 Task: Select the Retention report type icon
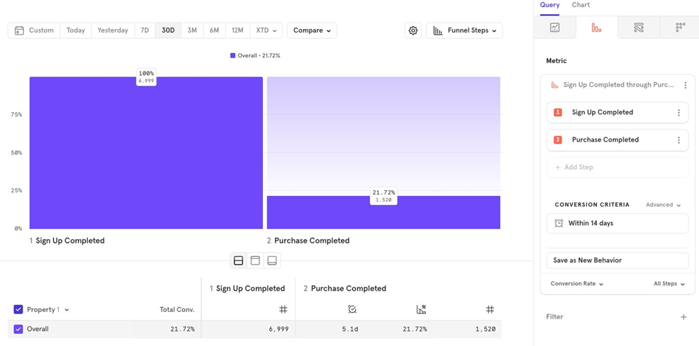680,28
